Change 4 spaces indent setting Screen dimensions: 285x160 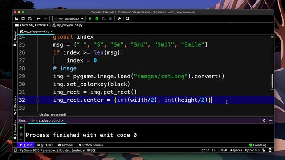(x=236, y=150)
